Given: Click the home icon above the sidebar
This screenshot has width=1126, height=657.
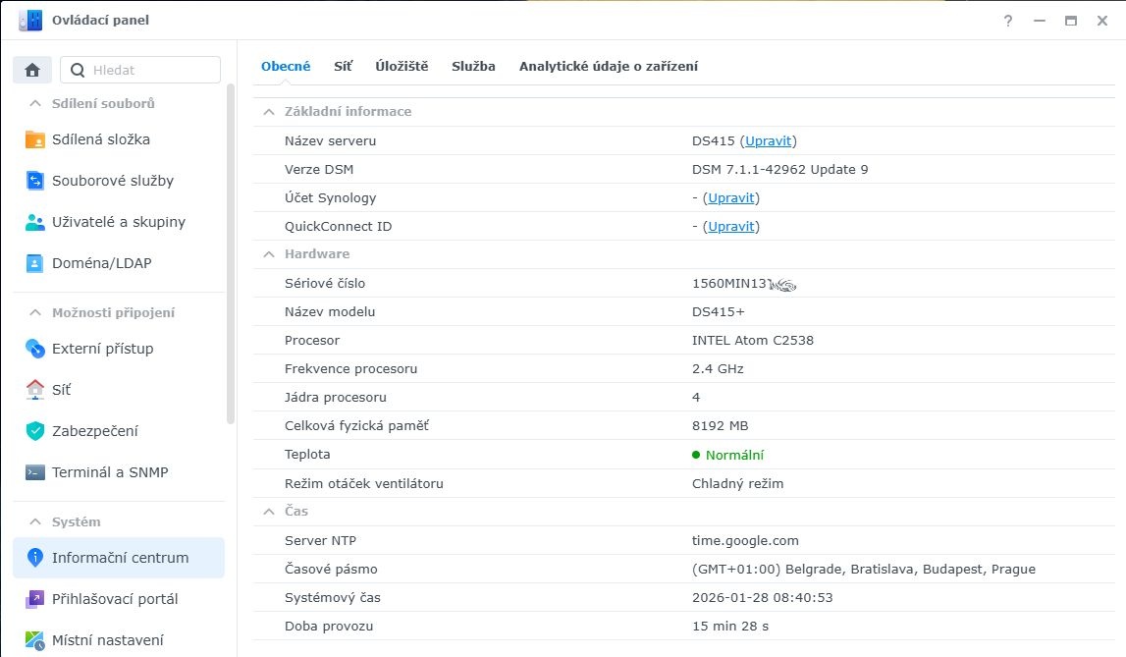Looking at the screenshot, I should click(32, 70).
